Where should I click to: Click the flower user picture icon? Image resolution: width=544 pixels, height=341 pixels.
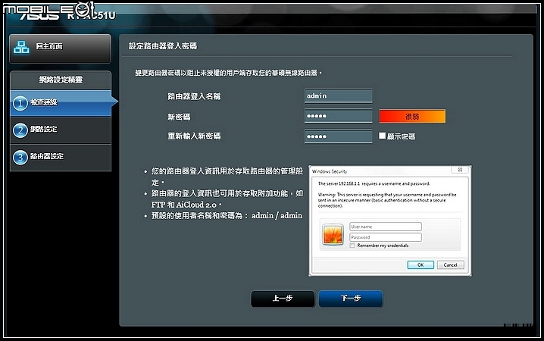pyautogui.click(x=333, y=234)
